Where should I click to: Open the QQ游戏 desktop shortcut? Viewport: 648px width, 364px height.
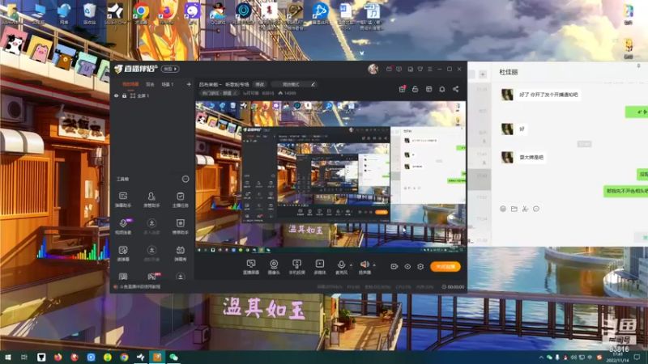click(218, 13)
